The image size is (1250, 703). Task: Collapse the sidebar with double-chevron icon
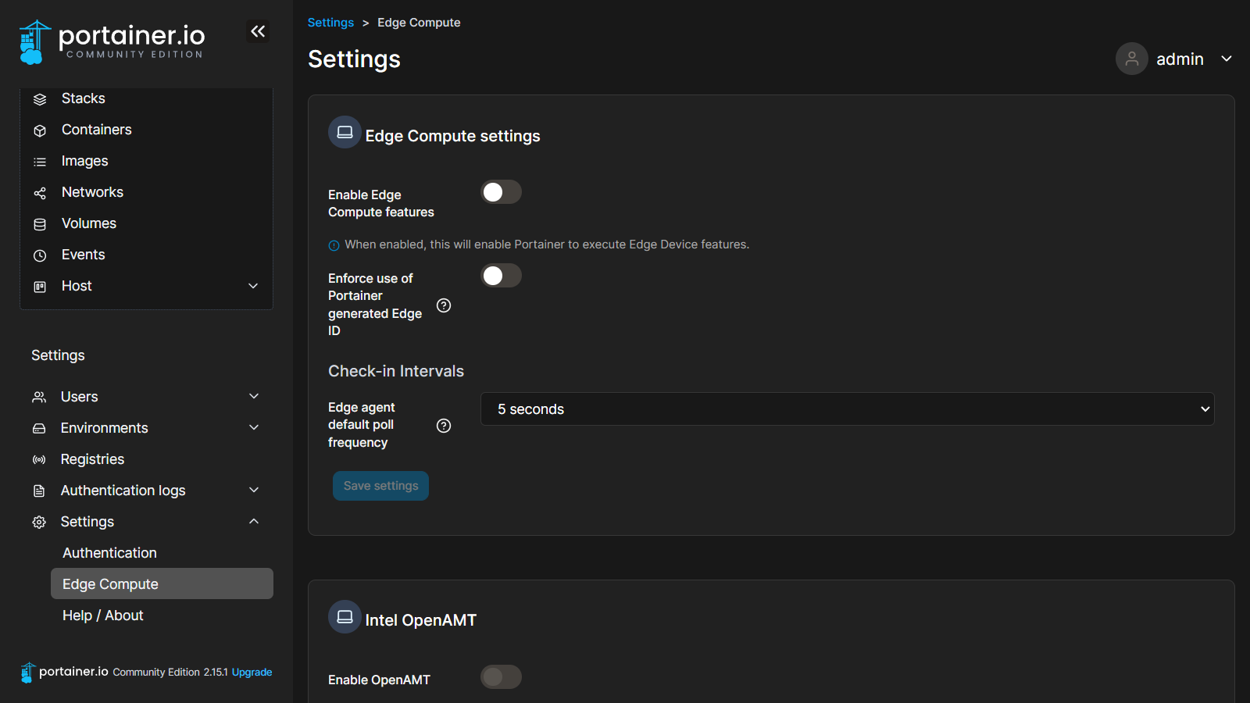coord(258,31)
